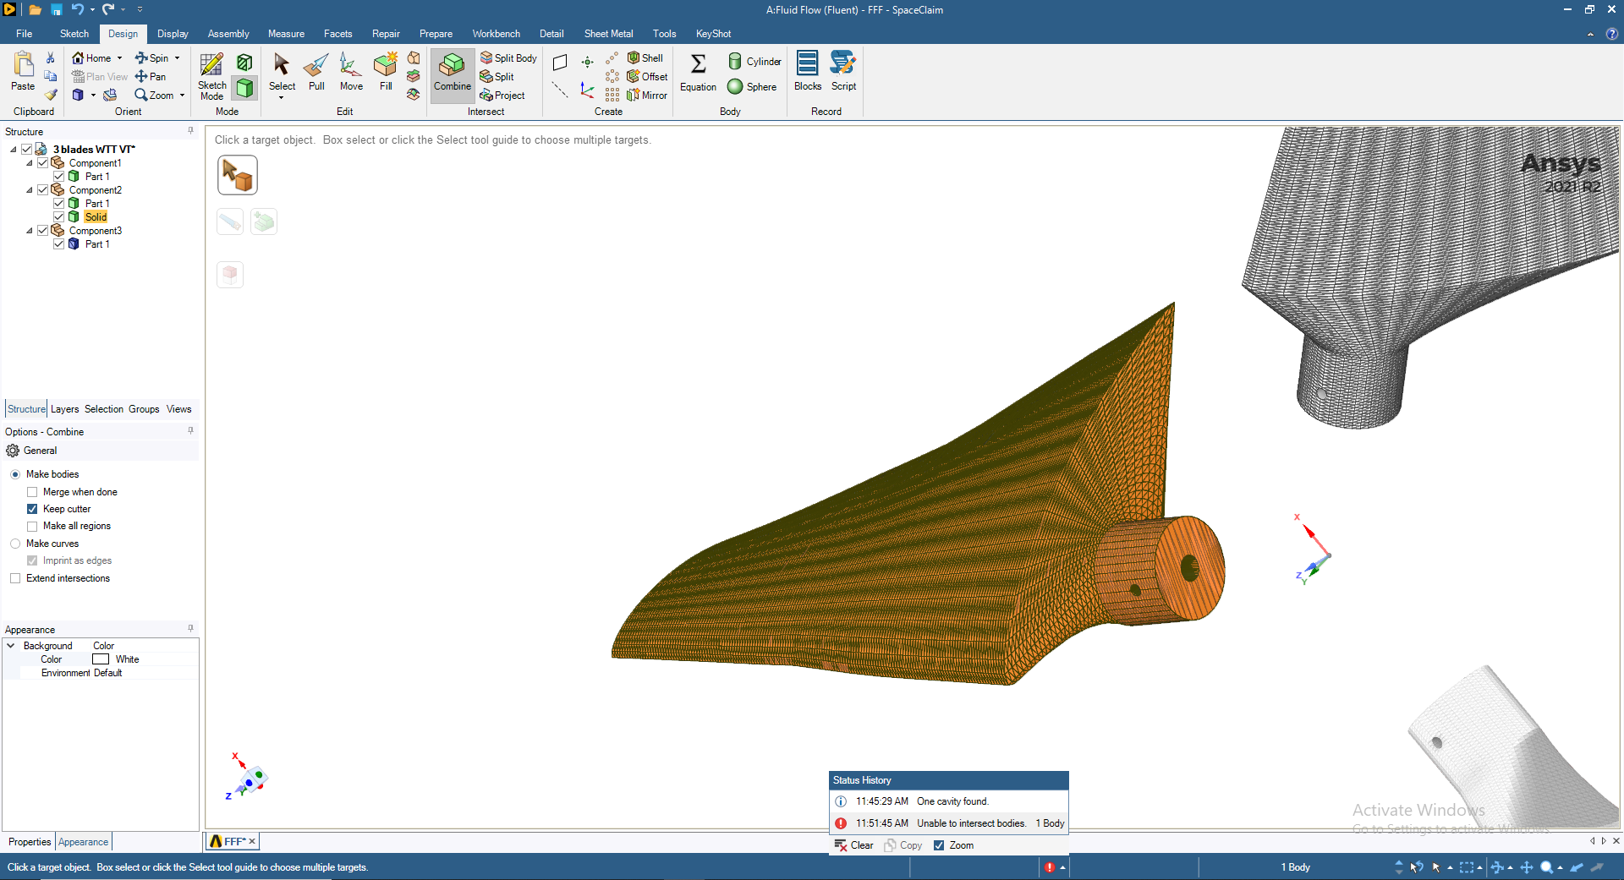Screen dimensions: 1624x880
Task: Uncheck Zoom in Status History
Action: point(939,845)
